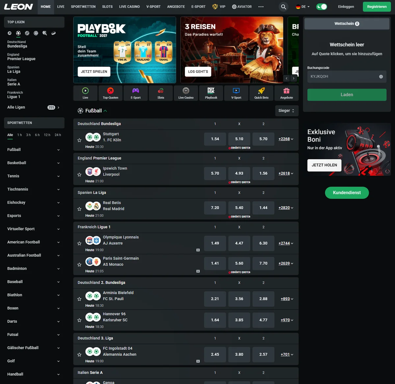Click the Buchungscode input field

coord(347,76)
